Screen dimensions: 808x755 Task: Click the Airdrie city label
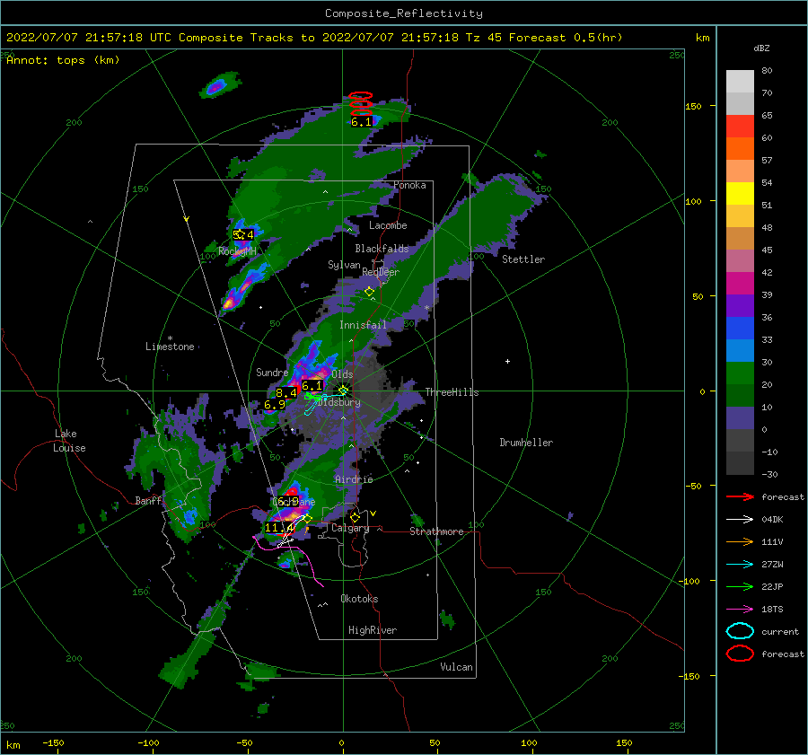(354, 479)
